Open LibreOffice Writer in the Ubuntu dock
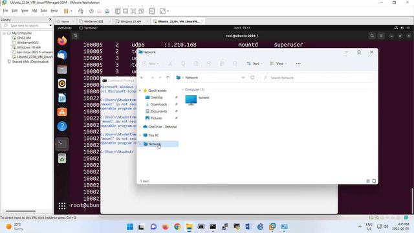 tap(62, 98)
